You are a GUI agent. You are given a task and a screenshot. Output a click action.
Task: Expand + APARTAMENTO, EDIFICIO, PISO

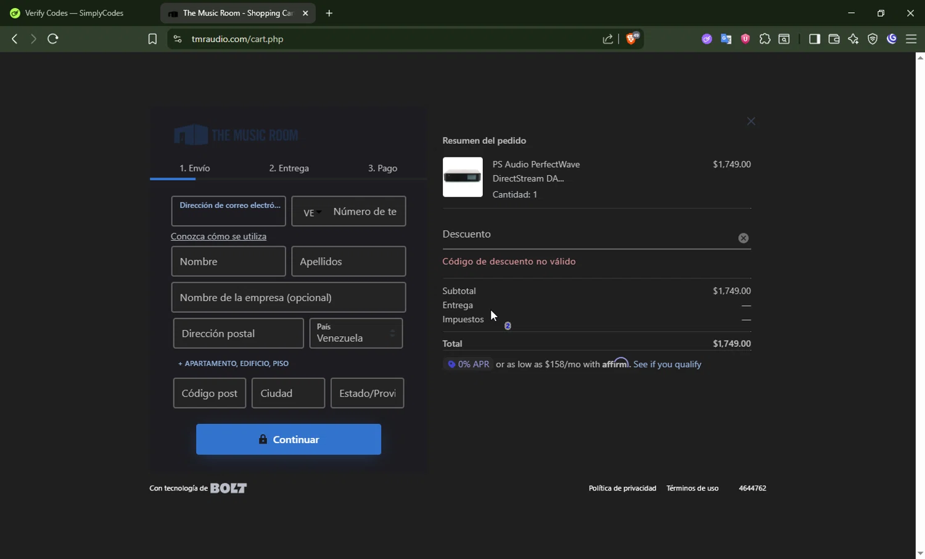click(x=234, y=363)
